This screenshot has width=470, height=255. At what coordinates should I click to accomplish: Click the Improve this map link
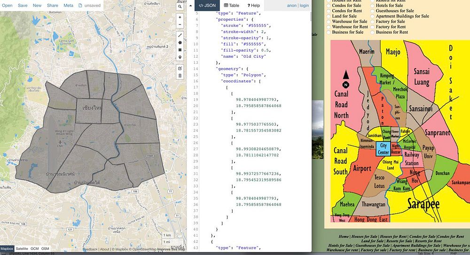point(171,249)
